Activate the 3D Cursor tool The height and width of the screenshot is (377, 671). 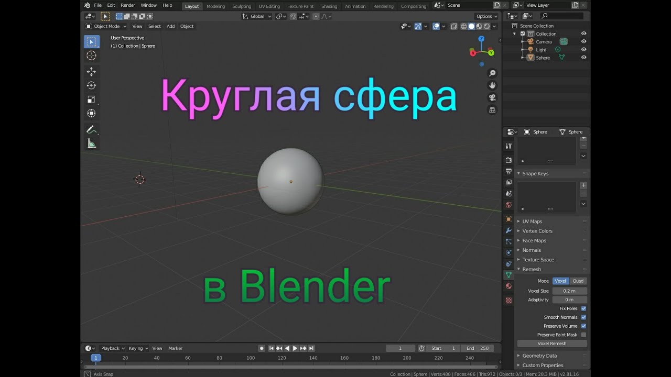click(91, 56)
